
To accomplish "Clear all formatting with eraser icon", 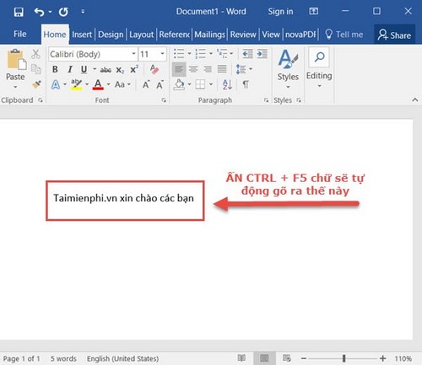I will point(154,69).
